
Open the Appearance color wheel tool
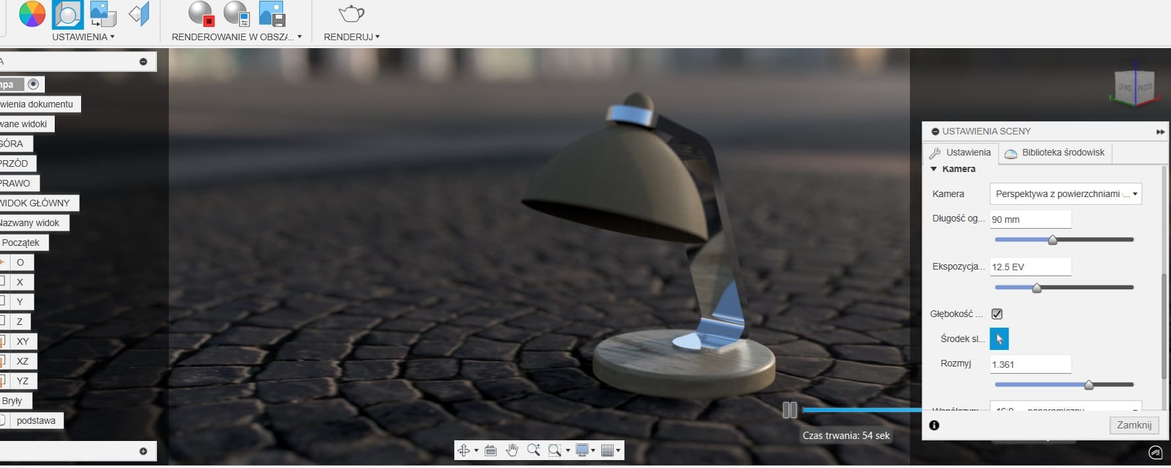point(32,14)
